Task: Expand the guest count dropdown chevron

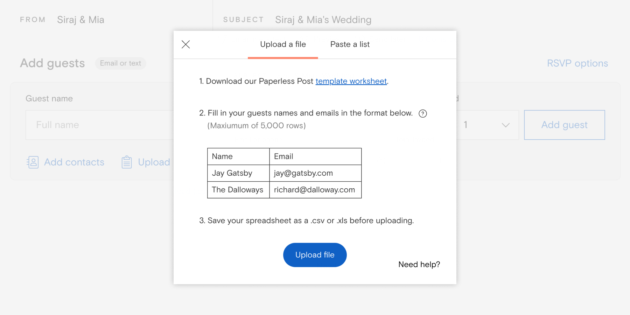Action: click(x=505, y=125)
